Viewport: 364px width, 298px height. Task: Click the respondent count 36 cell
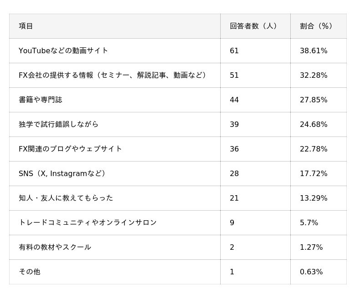(x=234, y=149)
